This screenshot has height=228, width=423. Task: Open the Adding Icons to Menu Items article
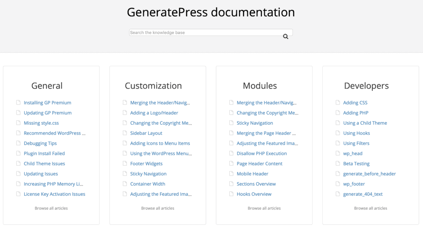click(160, 143)
